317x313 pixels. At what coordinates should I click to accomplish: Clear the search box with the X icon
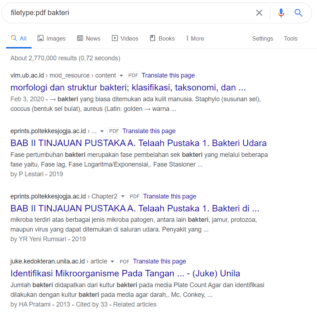pos(259,13)
